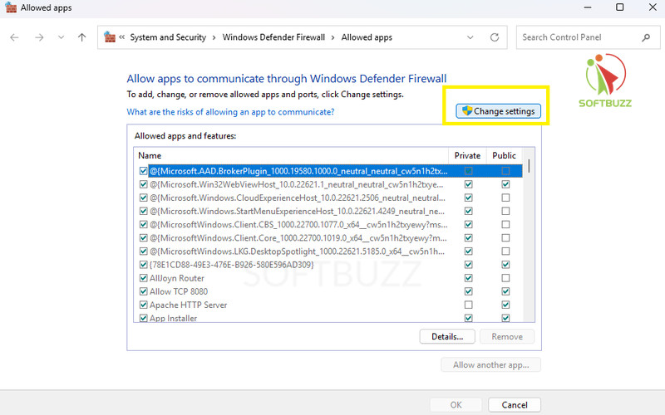Viewport: 665px width, 415px height.
Task: Click the Details... button
Action: pos(447,337)
